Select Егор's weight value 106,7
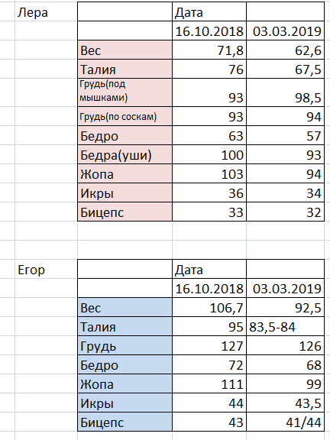 pyautogui.click(x=209, y=308)
